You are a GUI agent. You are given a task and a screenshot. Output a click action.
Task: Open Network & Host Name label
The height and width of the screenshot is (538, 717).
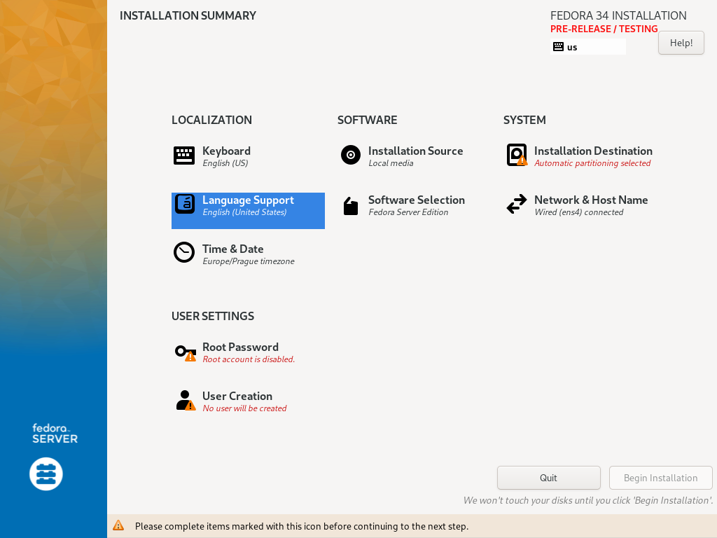591,200
